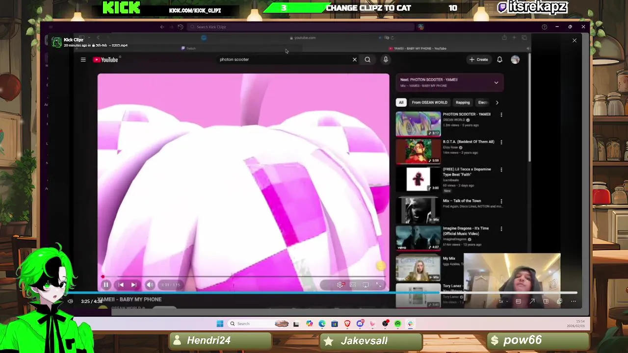
Task: Open PHOTON SCOOTER - YAMEII video thumbnail
Action: point(419,124)
